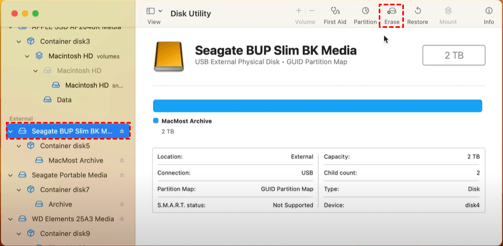Click the First Aid stethoscope icon

335,11
